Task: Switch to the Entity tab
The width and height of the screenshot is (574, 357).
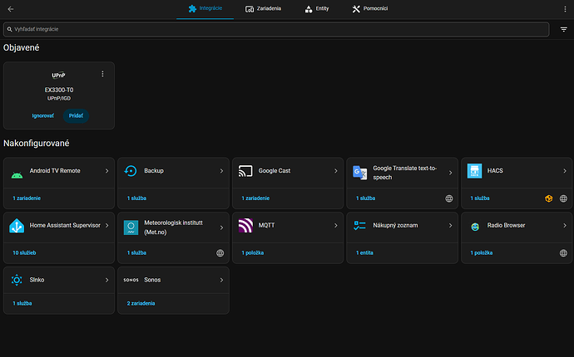Action: pyautogui.click(x=317, y=9)
